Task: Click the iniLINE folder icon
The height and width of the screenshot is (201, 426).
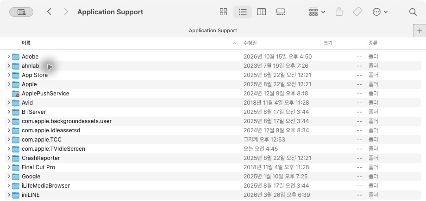Action: coord(16,195)
